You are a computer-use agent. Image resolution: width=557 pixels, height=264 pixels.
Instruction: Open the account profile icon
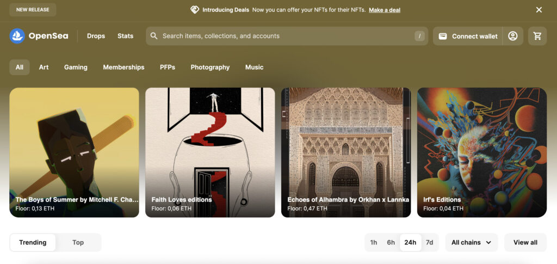[512, 36]
